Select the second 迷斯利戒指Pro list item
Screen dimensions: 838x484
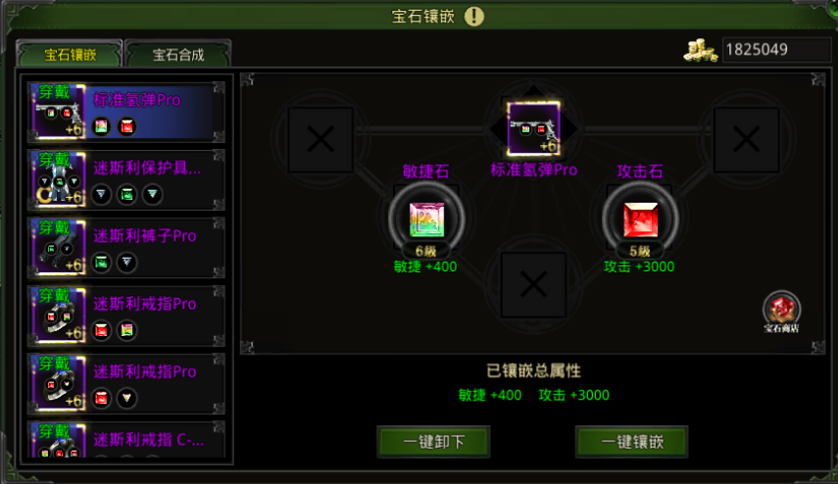coord(126,383)
